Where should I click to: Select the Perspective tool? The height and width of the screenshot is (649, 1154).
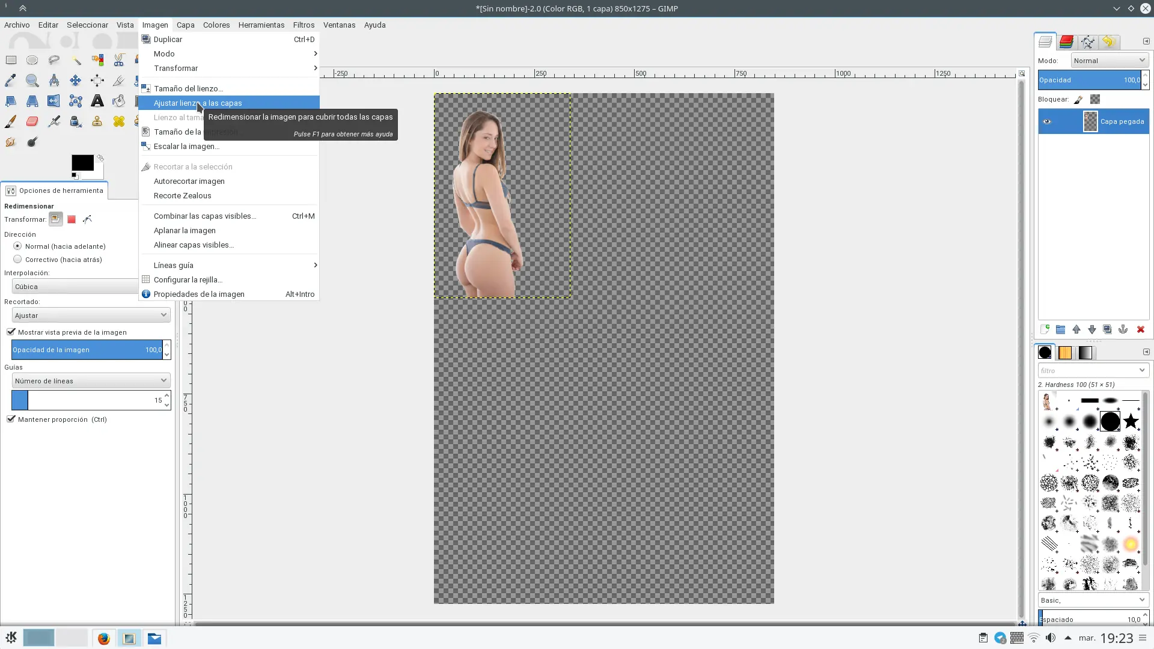[32, 101]
